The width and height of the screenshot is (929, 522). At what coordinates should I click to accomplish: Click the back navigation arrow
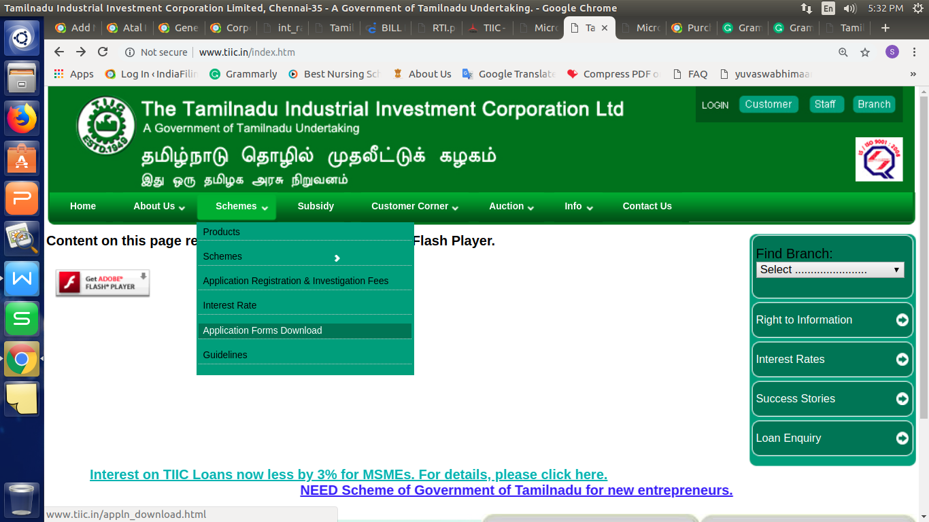[58, 52]
